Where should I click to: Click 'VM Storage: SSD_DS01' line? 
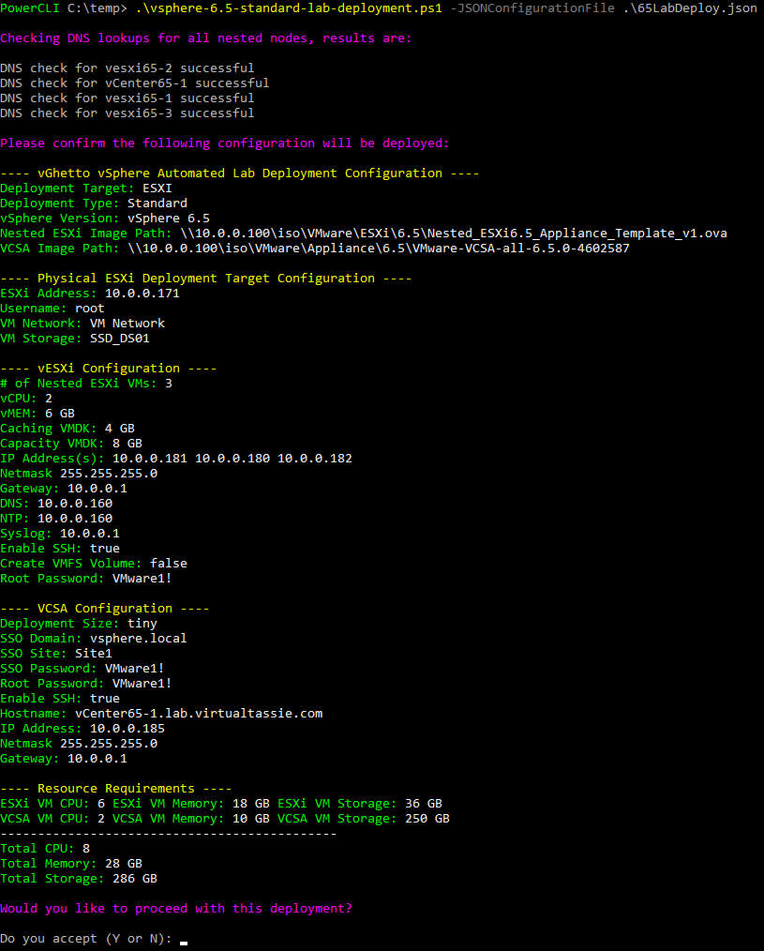(75, 339)
